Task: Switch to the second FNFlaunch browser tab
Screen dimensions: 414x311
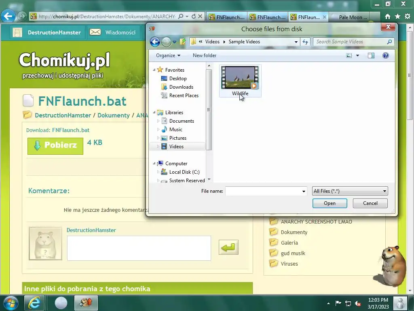Action: tap(268, 17)
